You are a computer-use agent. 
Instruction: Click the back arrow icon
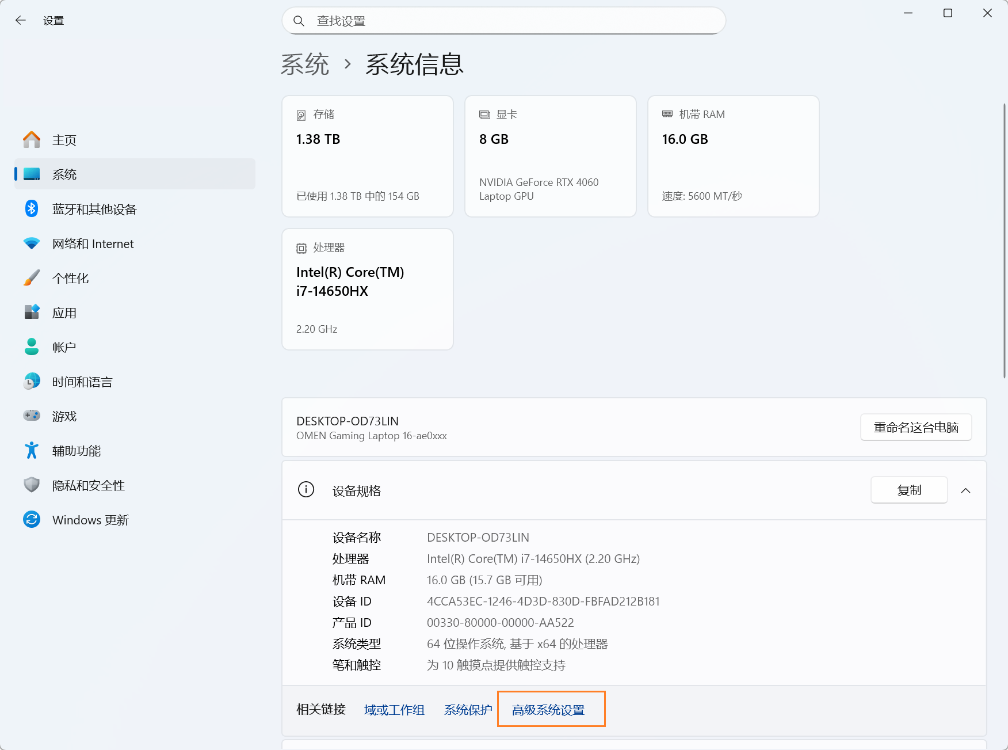pos(21,21)
